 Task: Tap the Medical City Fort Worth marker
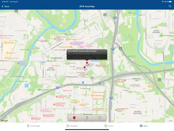[32, 119]
